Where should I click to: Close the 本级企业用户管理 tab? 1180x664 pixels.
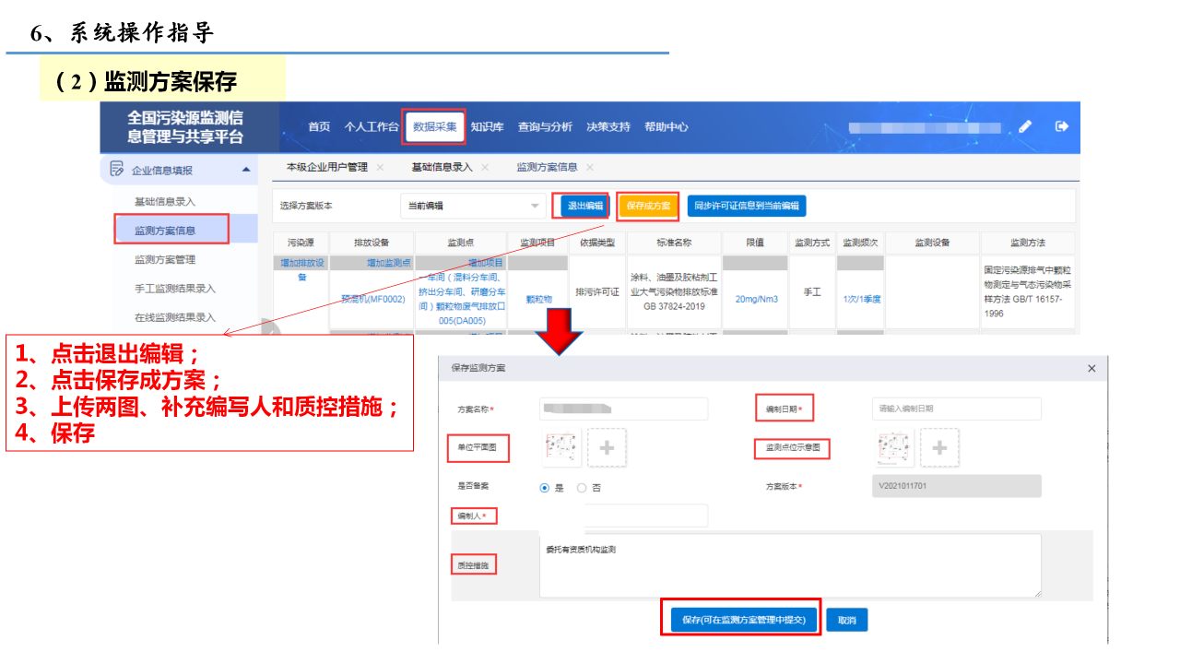(x=380, y=167)
